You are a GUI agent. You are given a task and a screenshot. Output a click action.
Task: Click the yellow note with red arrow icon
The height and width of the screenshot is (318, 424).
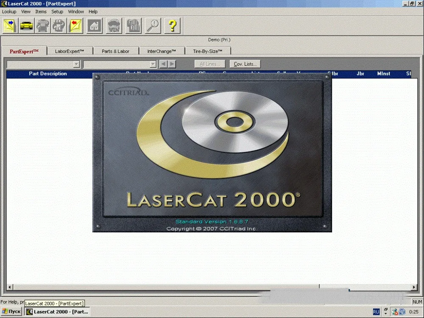pyautogui.click(x=75, y=25)
